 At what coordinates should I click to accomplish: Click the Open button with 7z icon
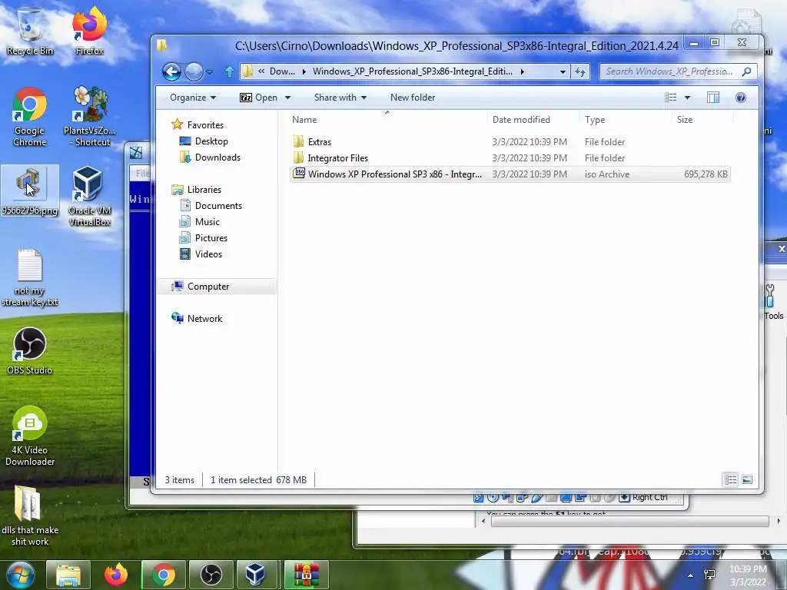coord(258,98)
